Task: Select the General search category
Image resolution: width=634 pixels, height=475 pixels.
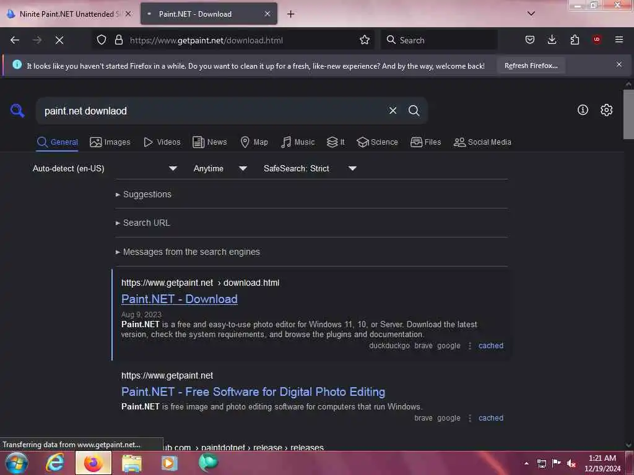Action: click(x=57, y=142)
